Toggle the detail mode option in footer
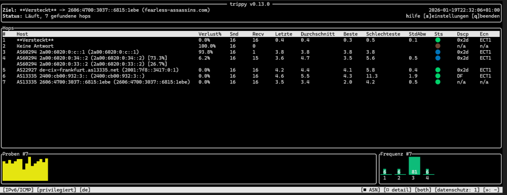 click(x=397, y=190)
